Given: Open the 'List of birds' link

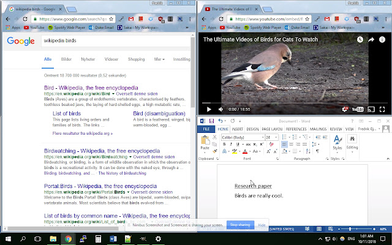Looking at the screenshot, I should point(68,113).
